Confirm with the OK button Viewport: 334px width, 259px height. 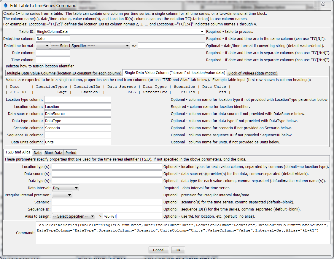point(178,250)
